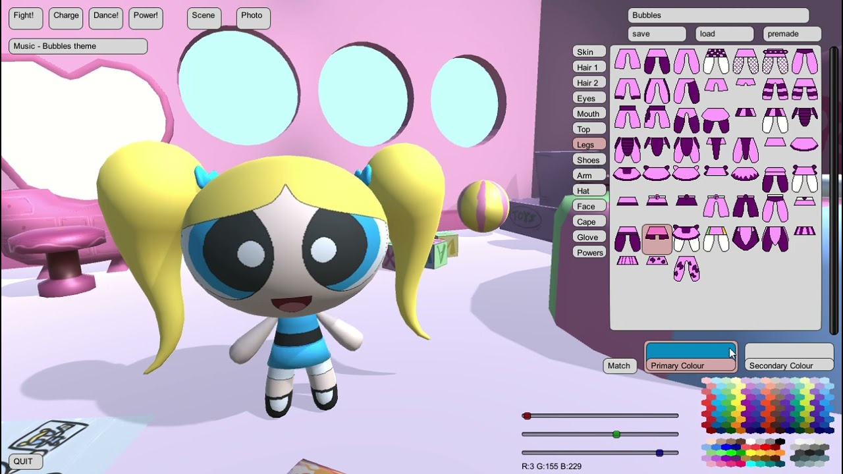Click the green channel slider handle
843x474 pixels.
tap(616, 434)
